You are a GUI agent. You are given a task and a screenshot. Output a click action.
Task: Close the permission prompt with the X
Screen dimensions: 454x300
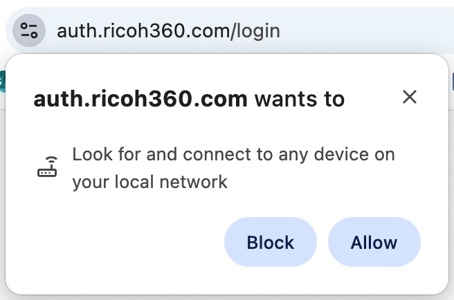[410, 97]
